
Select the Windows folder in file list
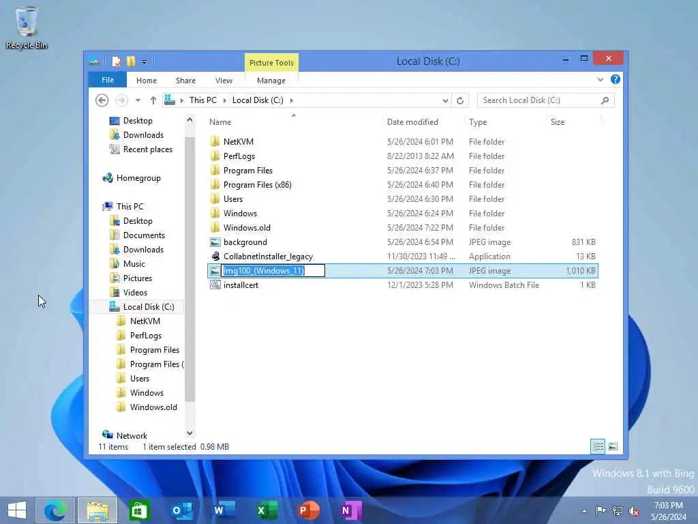coord(240,214)
